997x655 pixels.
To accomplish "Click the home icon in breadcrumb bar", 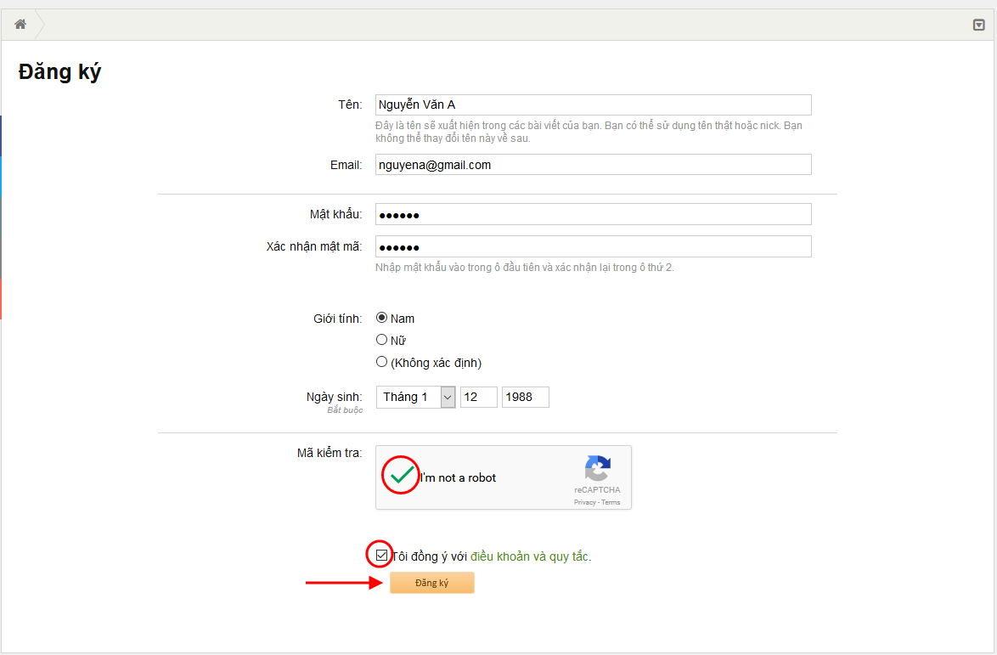I will (x=20, y=25).
